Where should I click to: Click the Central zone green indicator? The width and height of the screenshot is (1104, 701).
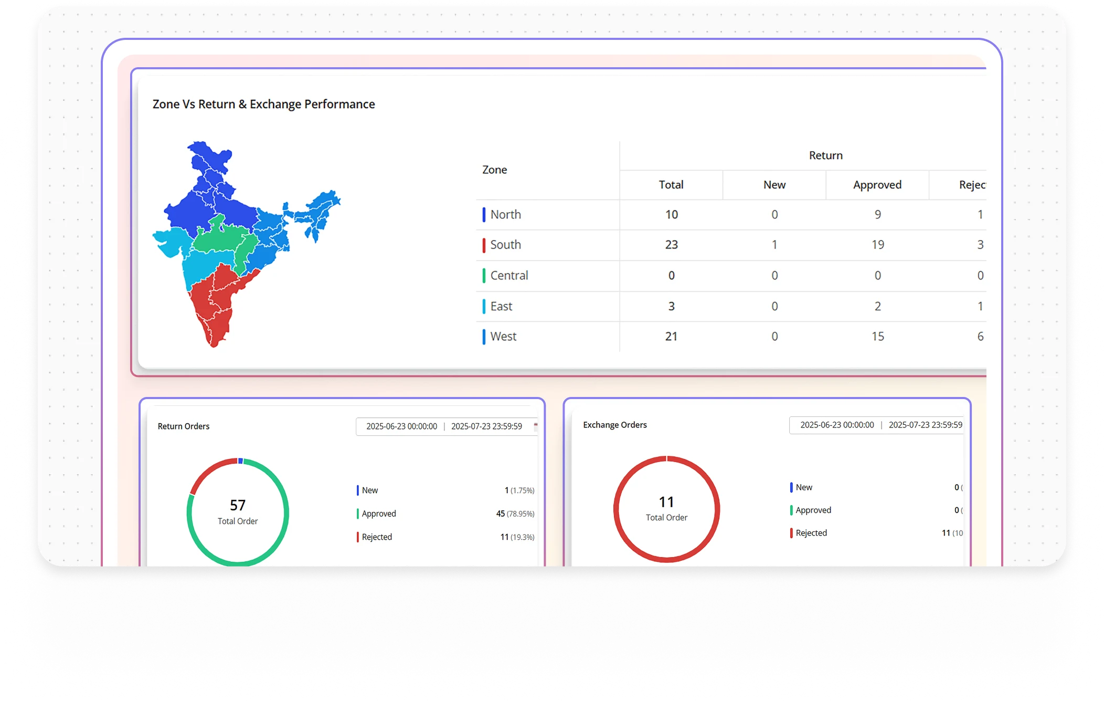tap(483, 275)
